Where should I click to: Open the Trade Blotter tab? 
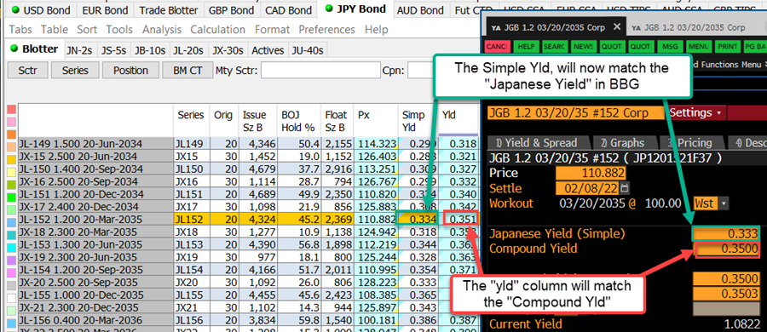(x=168, y=9)
